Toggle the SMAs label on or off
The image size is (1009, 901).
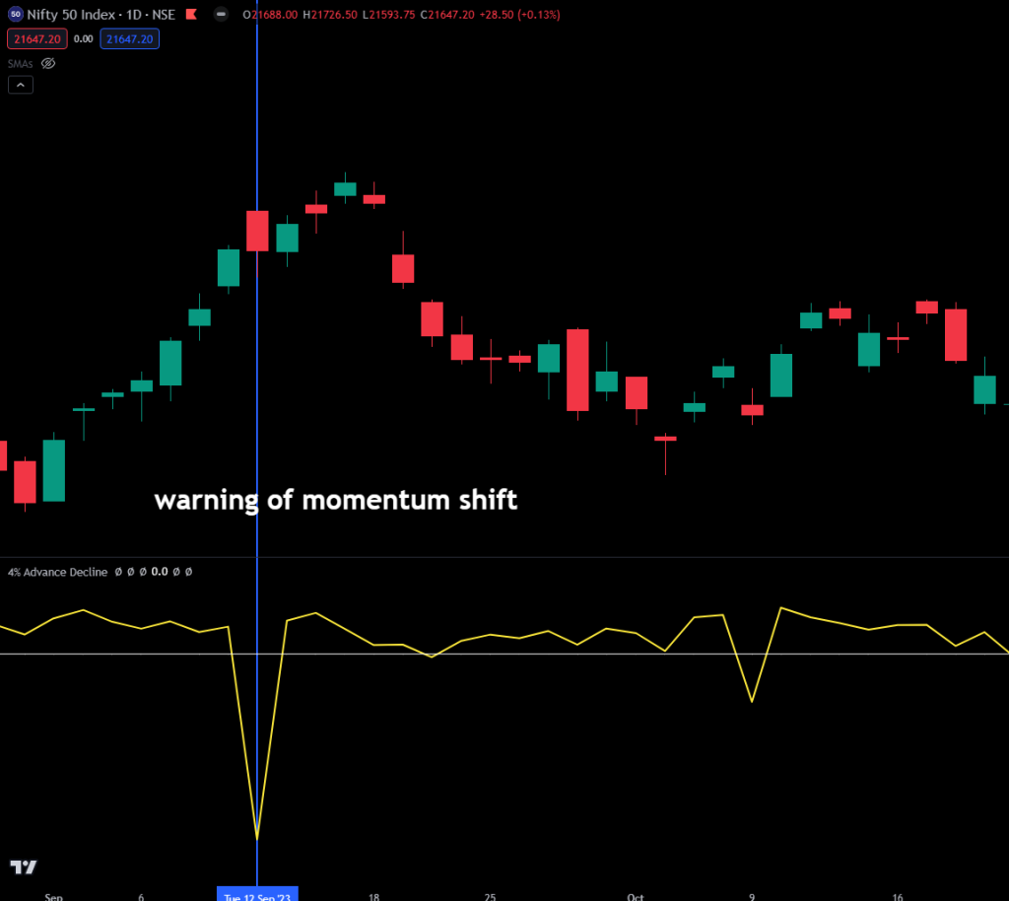point(20,63)
